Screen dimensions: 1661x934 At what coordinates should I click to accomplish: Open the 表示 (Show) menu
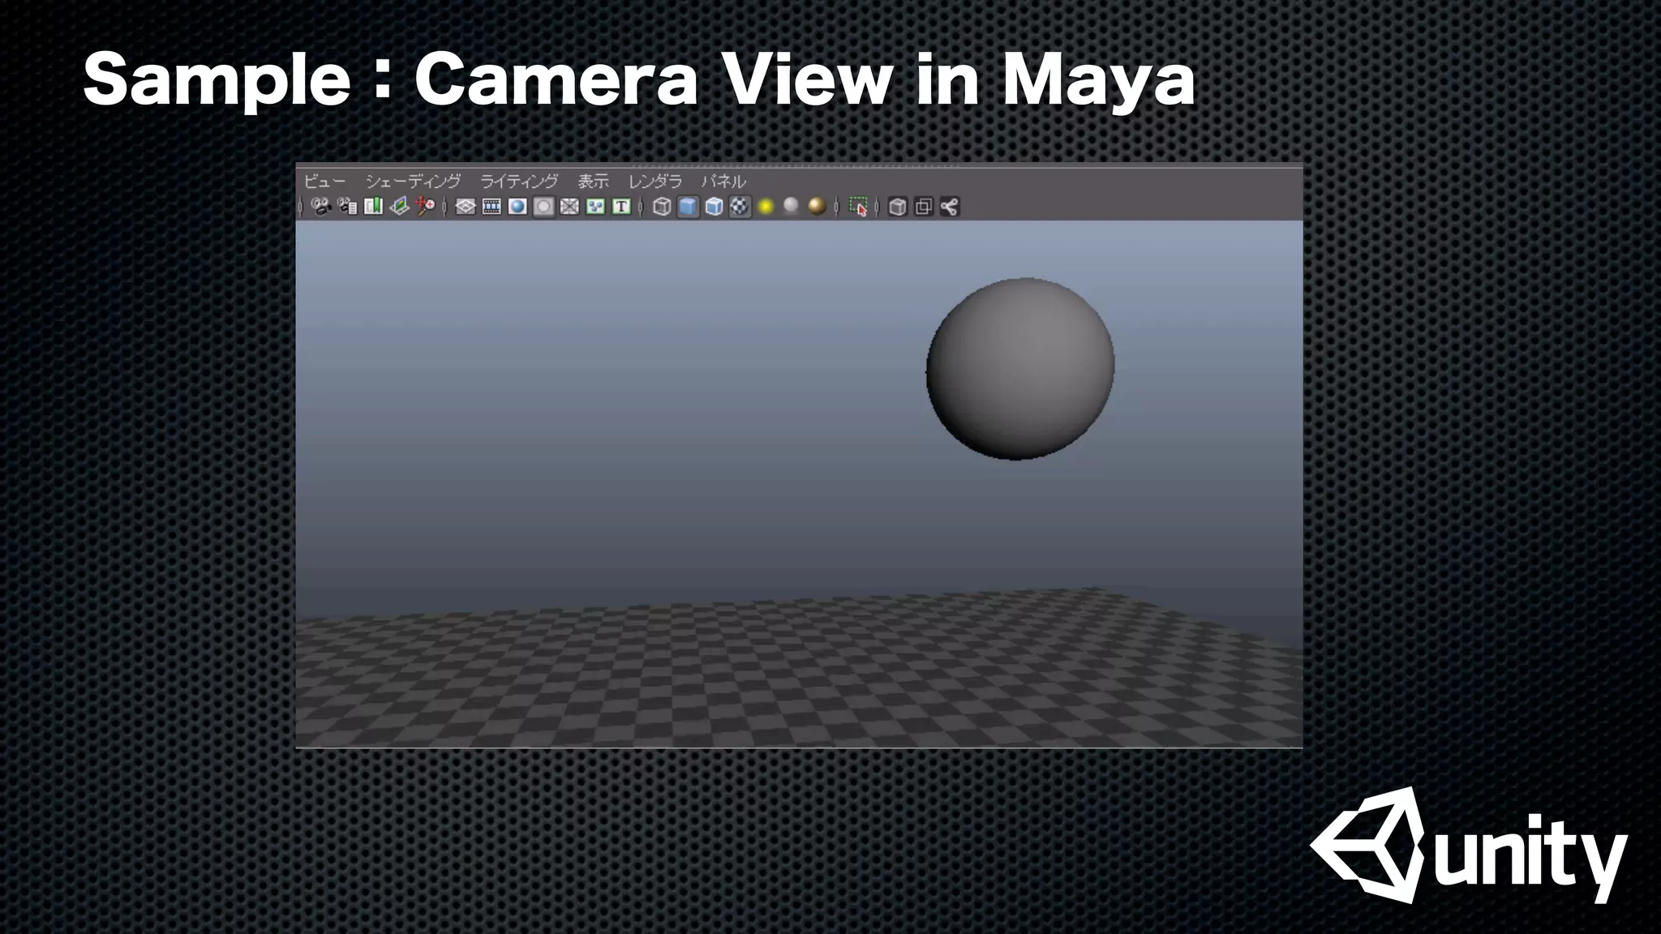pyautogui.click(x=593, y=182)
